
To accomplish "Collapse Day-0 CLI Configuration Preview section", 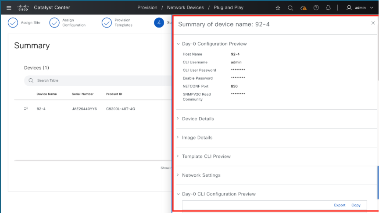I will click(x=179, y=194).
